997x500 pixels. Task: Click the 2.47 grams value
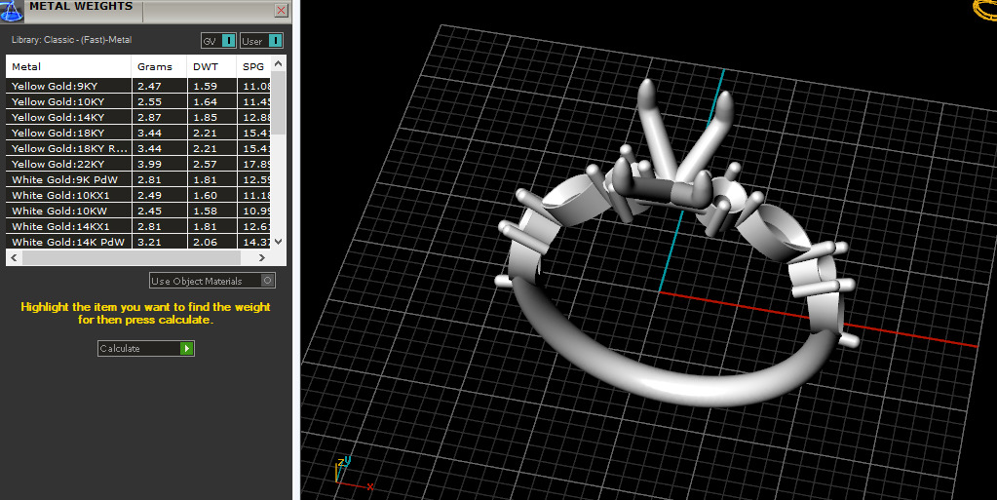click(149, 86)
